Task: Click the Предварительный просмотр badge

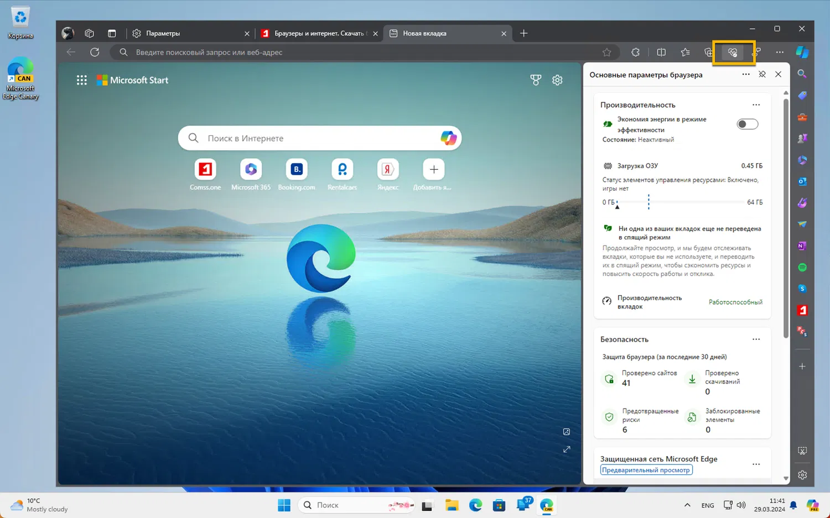Action: click(646, 470)
